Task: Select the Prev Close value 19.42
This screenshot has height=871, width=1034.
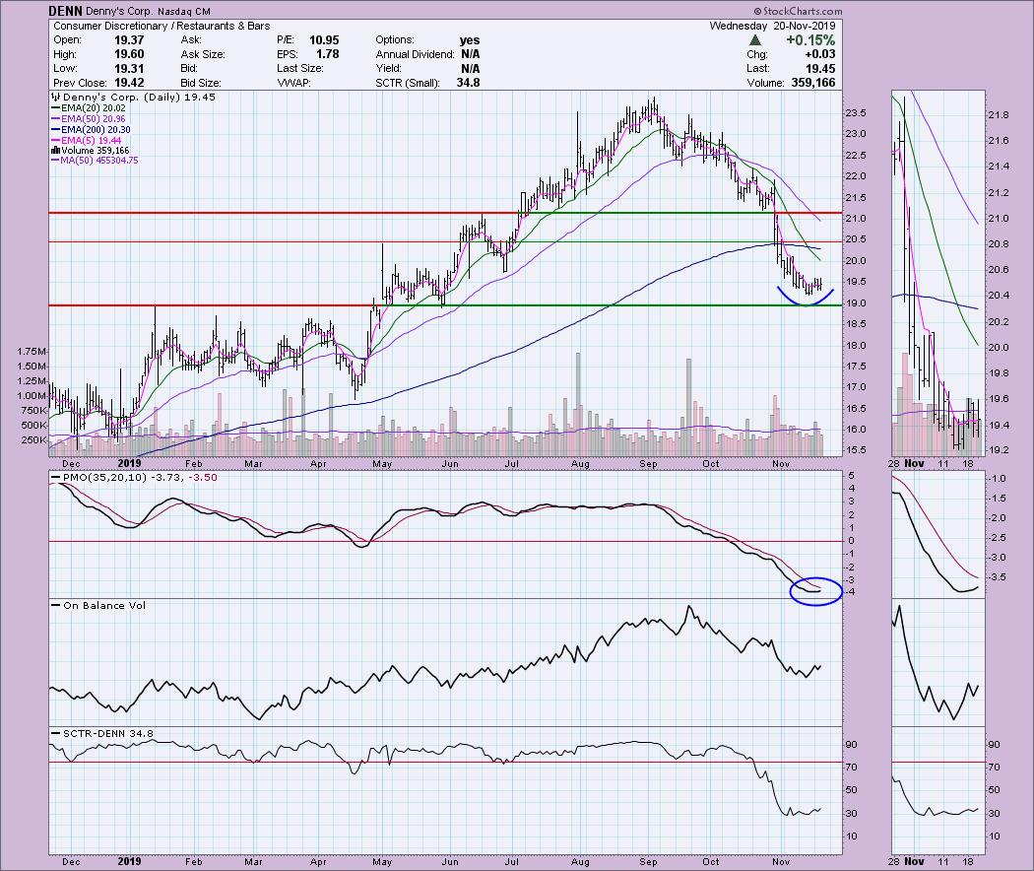Action: (x=129, y=83)
